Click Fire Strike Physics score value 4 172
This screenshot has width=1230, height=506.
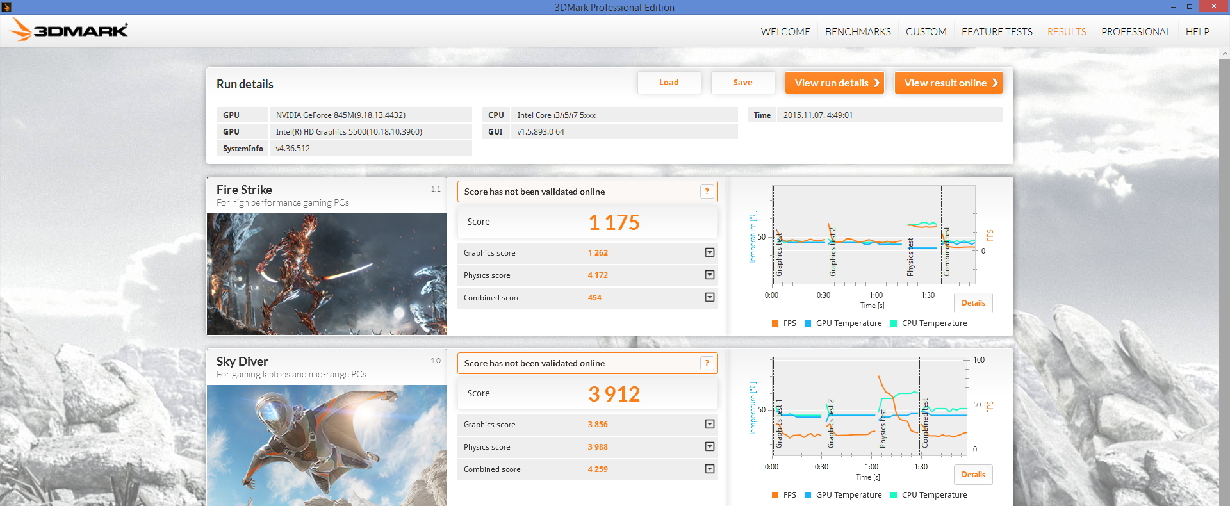598,275
